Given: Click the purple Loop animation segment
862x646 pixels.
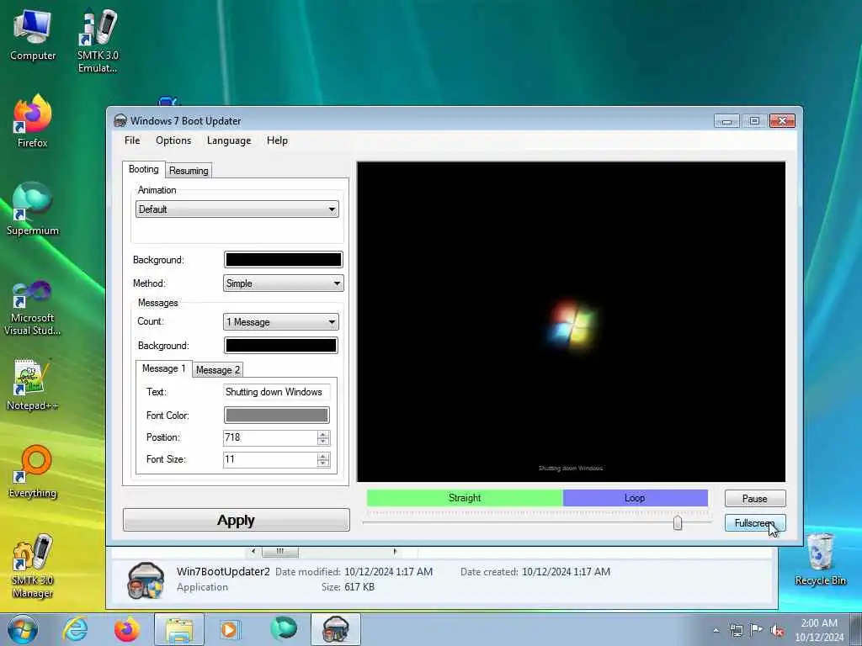Looking at the screenshot, I should pyautogui.click(x=635, y=498).
